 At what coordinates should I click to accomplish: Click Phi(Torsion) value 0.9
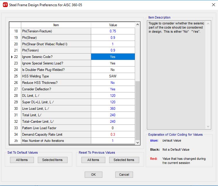(113, 50)
